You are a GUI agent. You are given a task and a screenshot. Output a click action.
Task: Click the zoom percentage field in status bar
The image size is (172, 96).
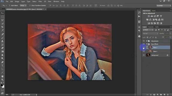coord(7,95)
